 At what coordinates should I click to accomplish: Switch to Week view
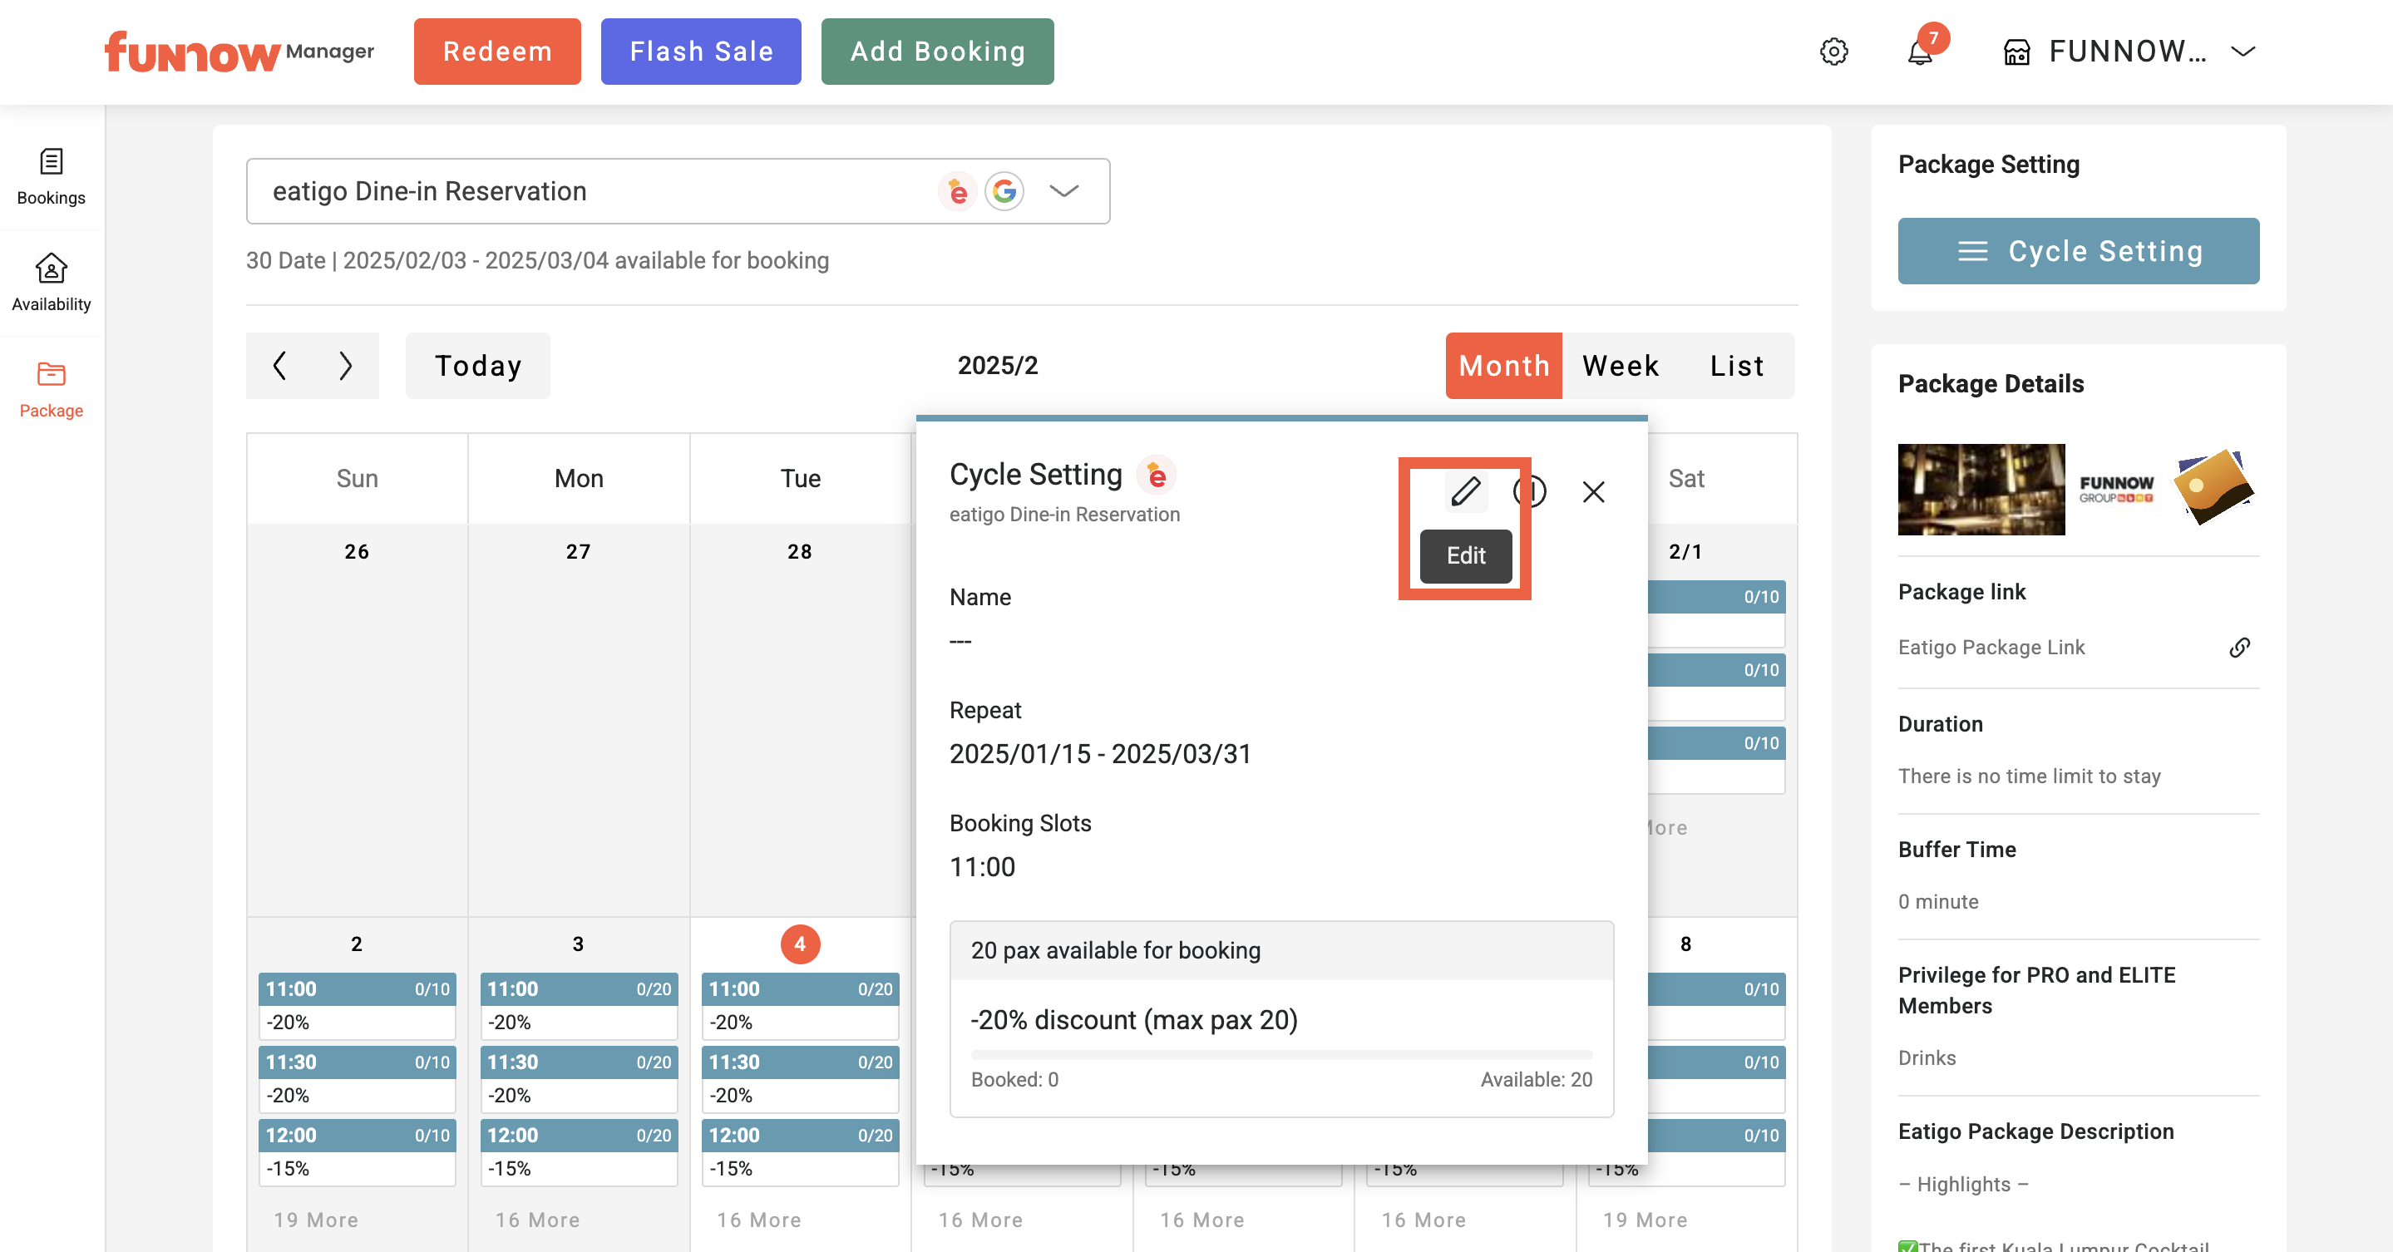(1620, 365)
